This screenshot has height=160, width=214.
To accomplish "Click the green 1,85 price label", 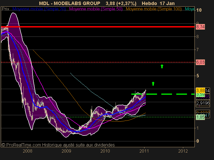I will pos(200,117).
